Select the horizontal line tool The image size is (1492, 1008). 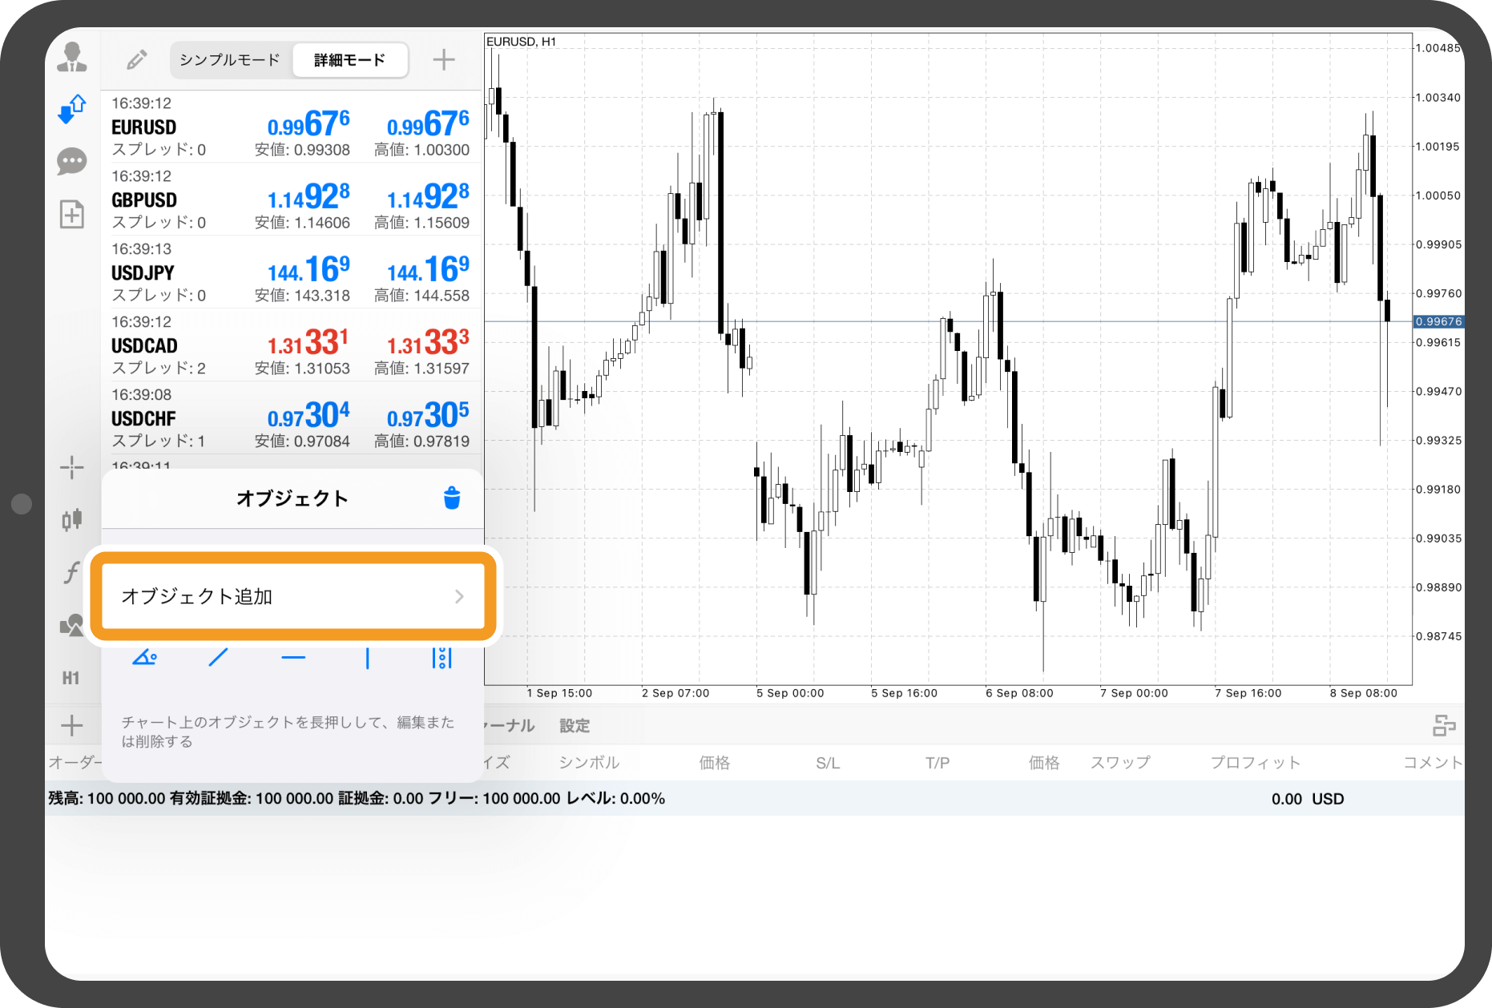pyautogui.click(x=293, y=658)
